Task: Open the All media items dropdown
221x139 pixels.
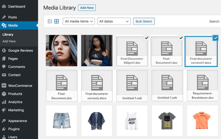Action: (x=79, y=21)
